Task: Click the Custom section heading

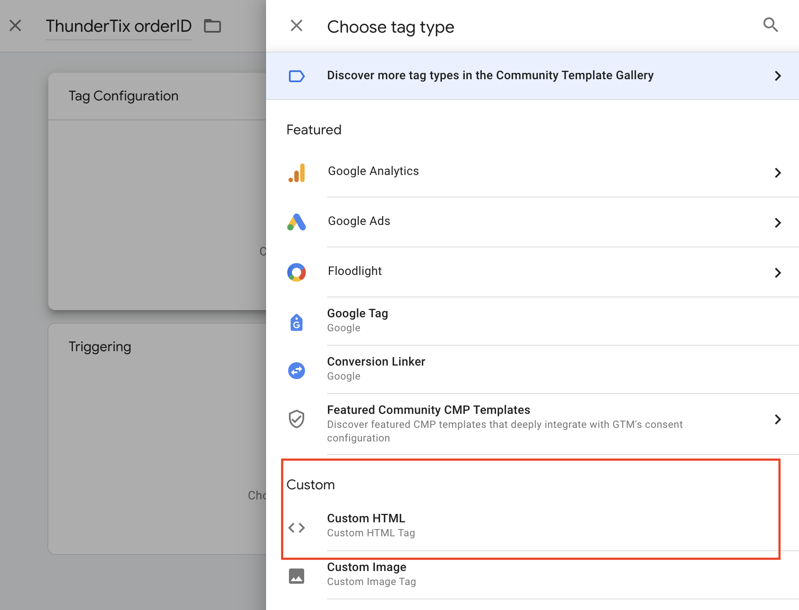Action: click(x=311, y=485)
